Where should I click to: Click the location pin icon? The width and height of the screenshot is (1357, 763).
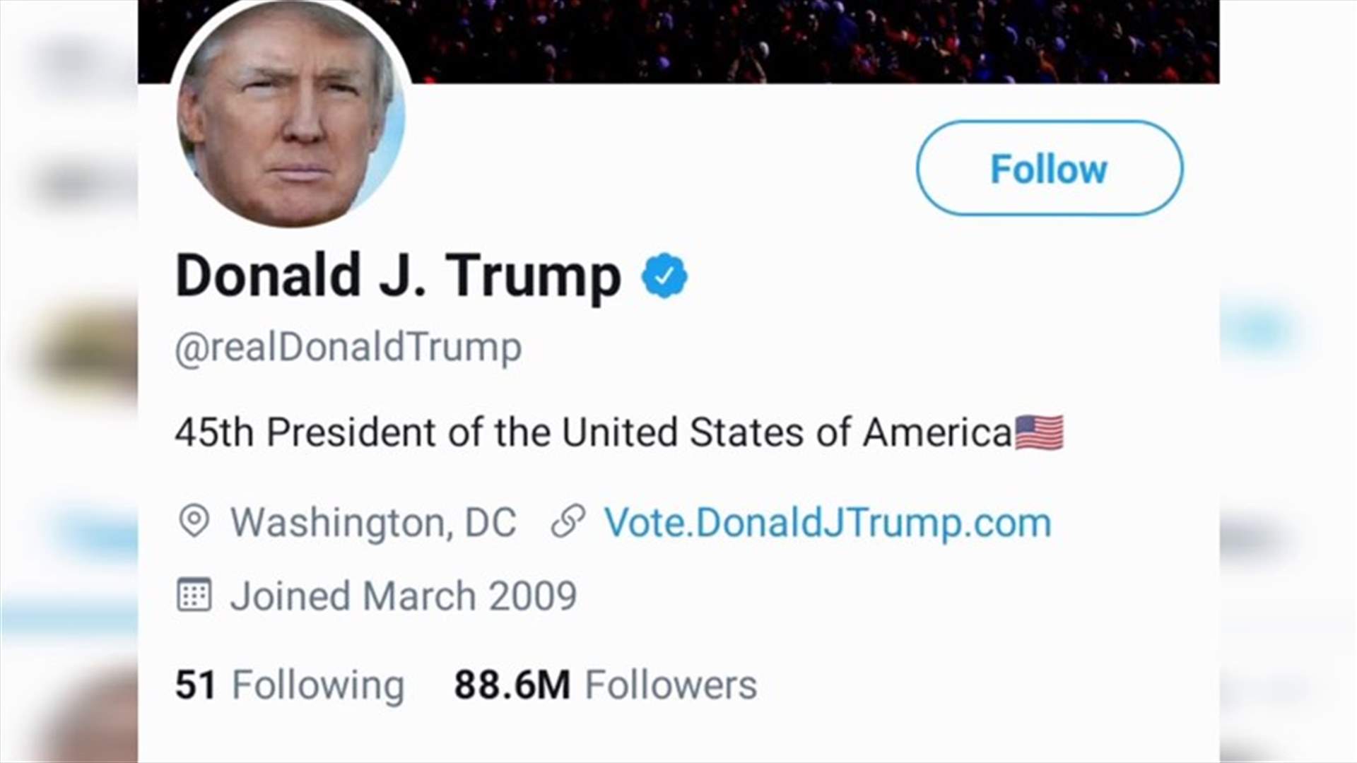[x=194, y=521]
